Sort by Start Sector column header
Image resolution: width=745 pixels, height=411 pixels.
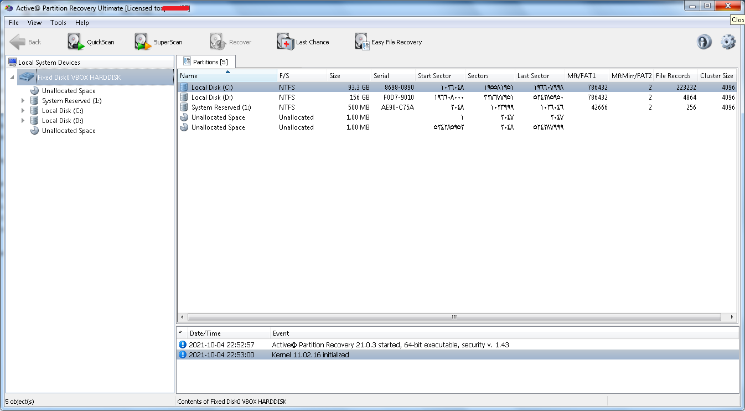pyautogui.click(x=440, y=76)
